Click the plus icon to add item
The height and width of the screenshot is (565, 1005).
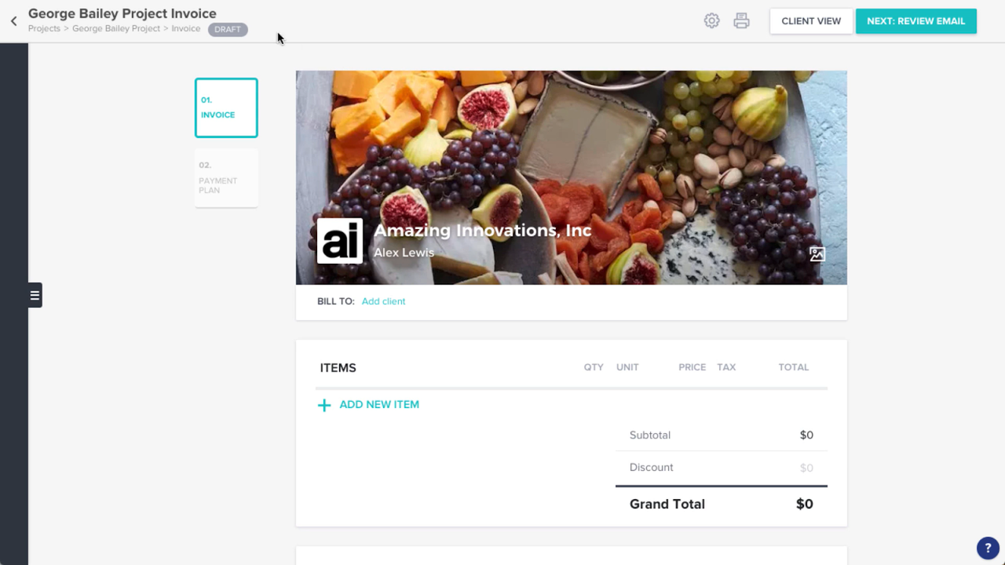[x=324, y=405]
